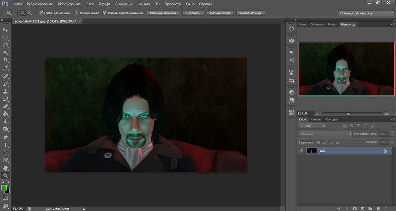Open the Непрозрачность opacity dropdown arrow
396x211 pixels.
[392, 134]
